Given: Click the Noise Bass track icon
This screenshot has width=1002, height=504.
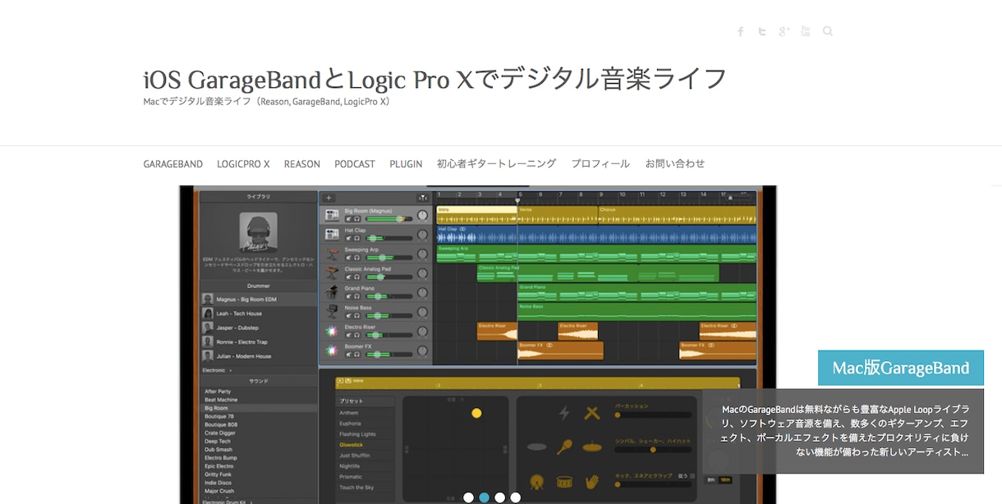Looking at the screenshot, I should pyautogui.click(x=332, y=312).
